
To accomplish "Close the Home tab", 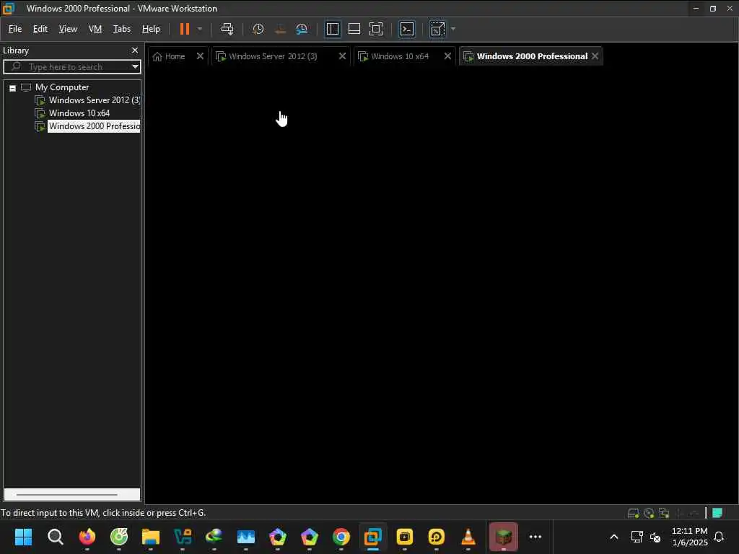I will [200, 56].
